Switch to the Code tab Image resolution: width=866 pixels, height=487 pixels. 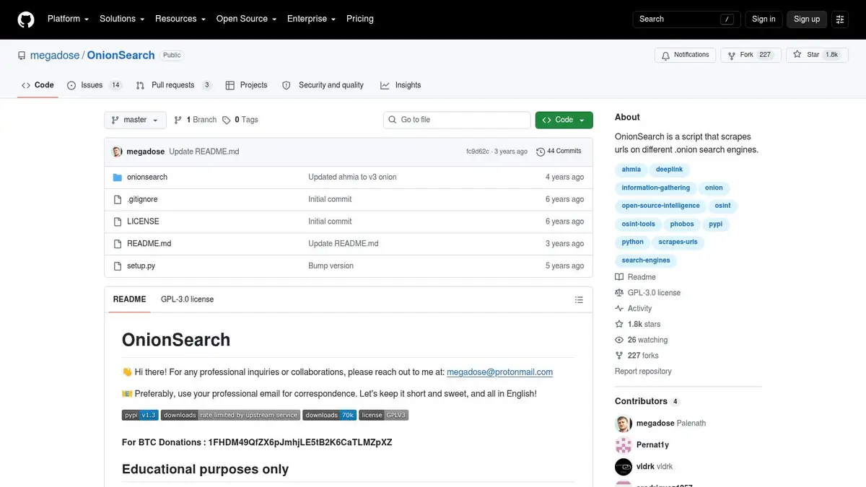38,85
